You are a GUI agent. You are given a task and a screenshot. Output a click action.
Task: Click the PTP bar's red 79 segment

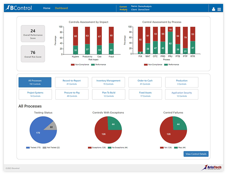tap(185, 38)
